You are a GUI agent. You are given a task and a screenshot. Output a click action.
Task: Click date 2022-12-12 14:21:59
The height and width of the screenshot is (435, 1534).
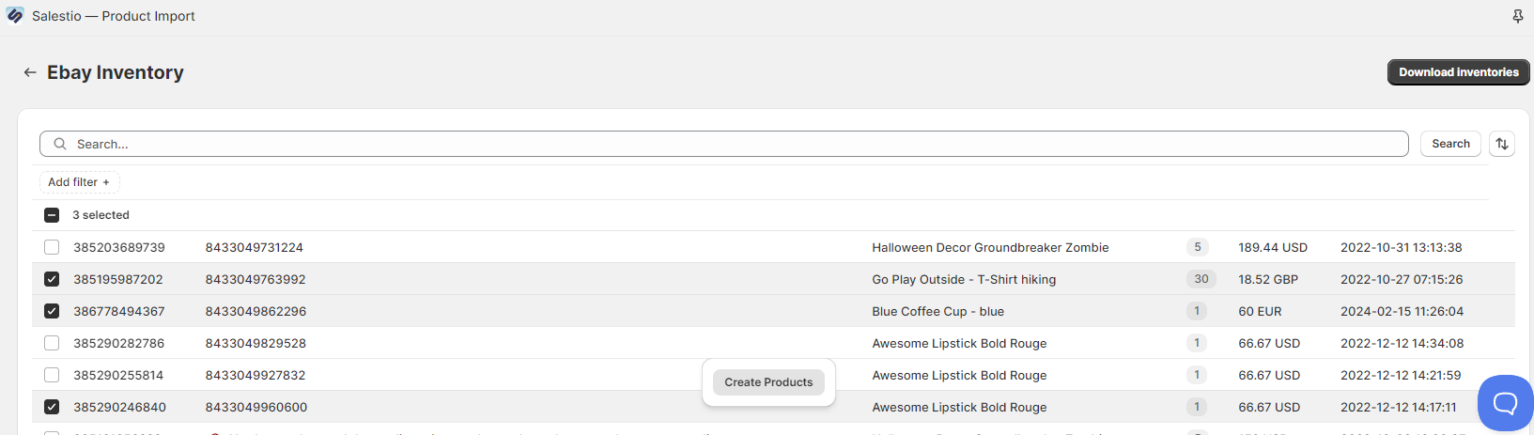(x=1401, y=375)
